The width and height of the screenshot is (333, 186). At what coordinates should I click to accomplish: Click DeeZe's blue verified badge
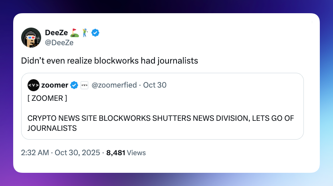[x=95, y=33]
